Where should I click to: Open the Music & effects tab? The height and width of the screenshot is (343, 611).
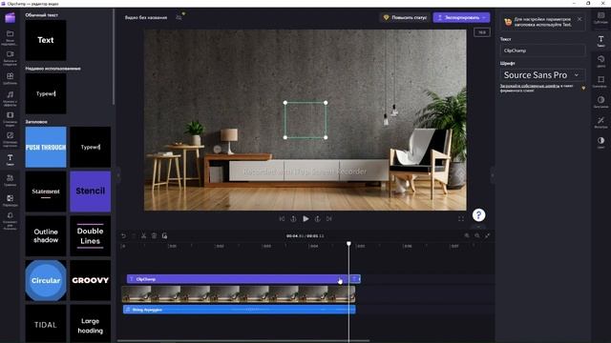point(11,98)
